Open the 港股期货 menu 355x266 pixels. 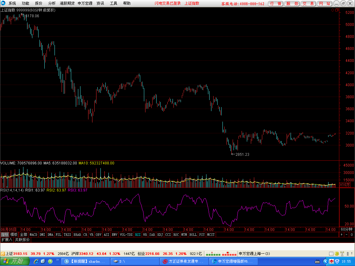67,3
